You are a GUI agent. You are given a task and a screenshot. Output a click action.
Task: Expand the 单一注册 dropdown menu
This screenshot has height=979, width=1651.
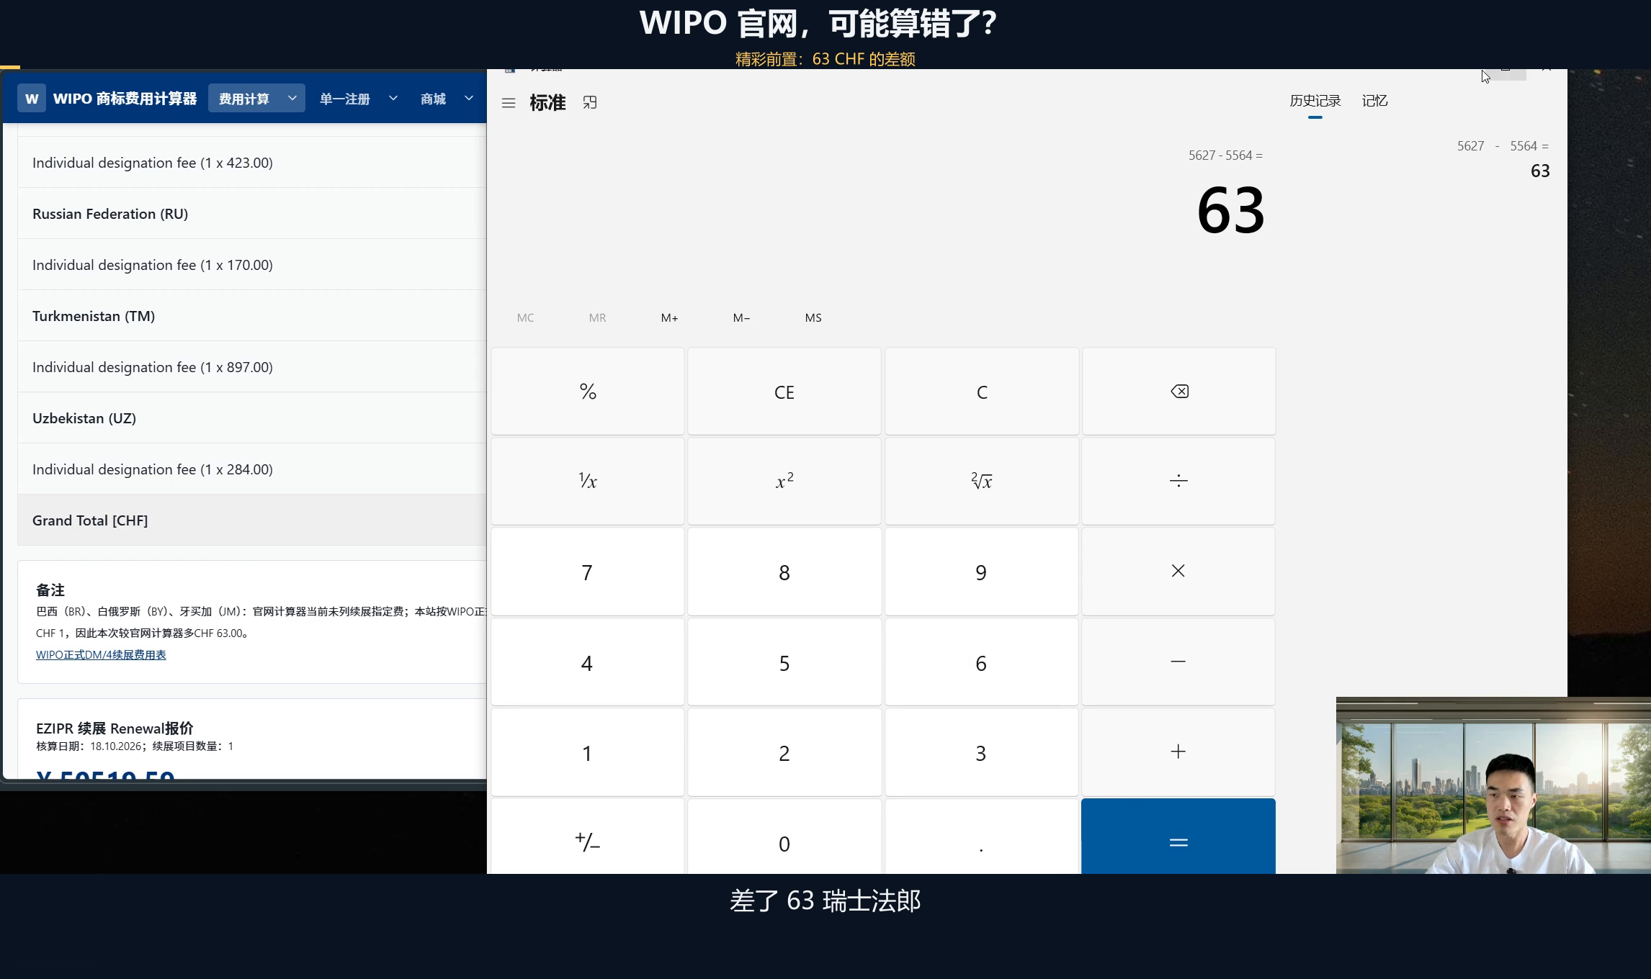(358, 99)
